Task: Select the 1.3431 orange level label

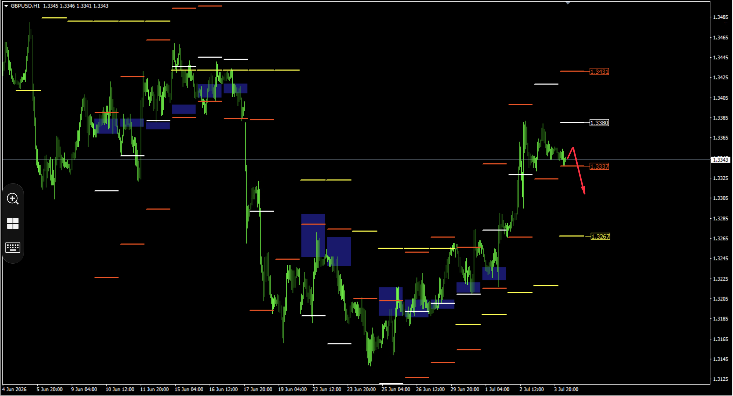Action: click(599, 72)
